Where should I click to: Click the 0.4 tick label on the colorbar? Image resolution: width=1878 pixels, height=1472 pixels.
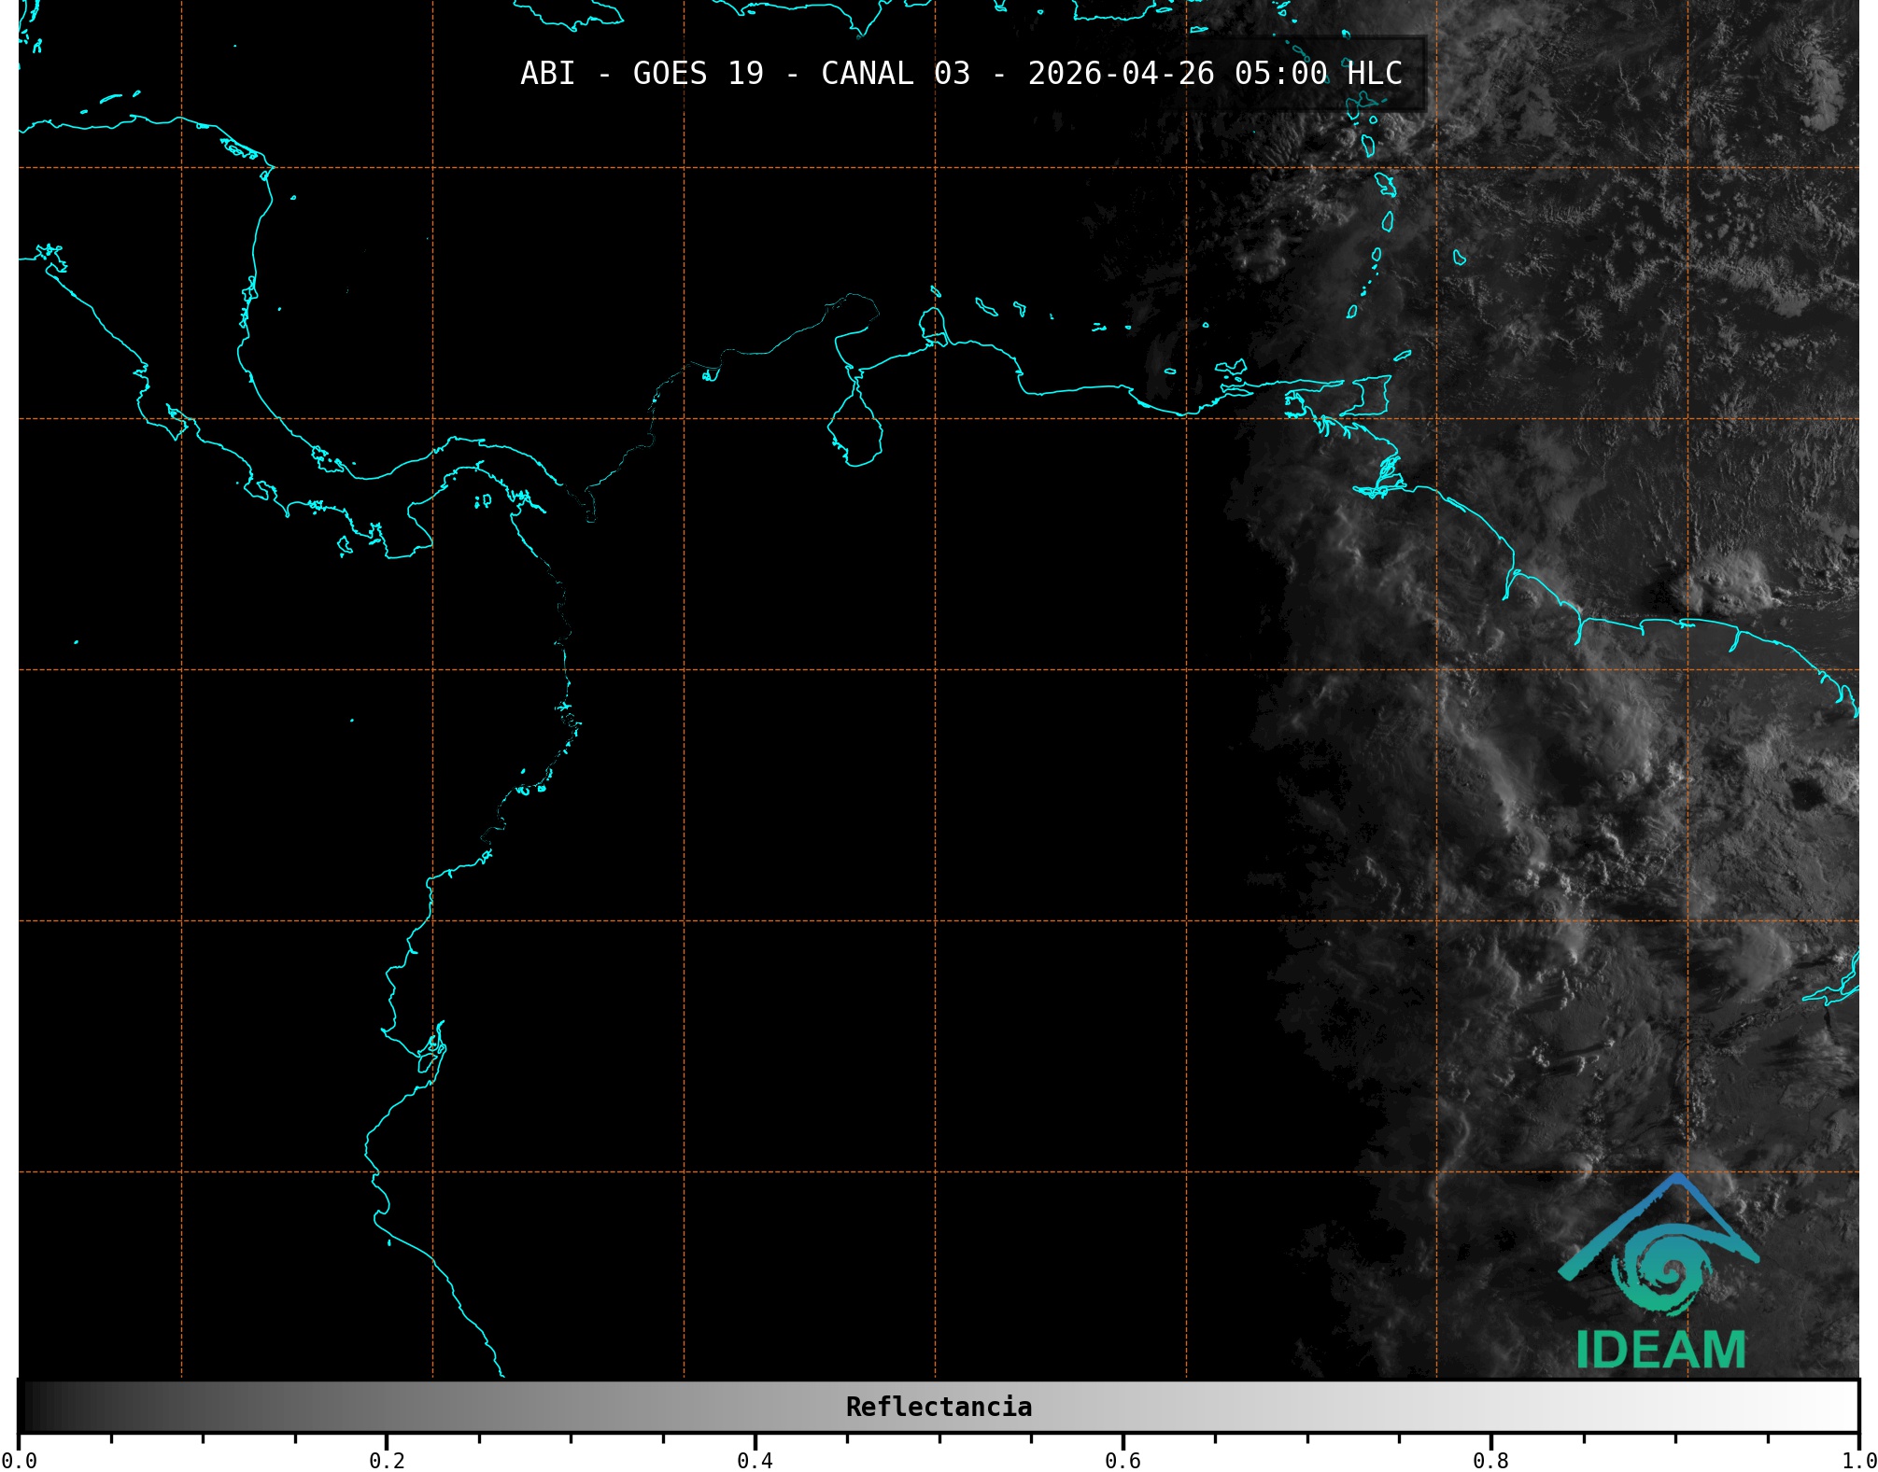[755, 1460]
